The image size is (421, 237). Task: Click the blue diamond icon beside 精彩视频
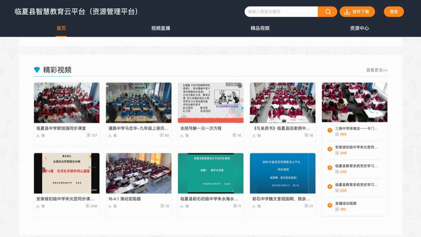click(x=37, y=70)
